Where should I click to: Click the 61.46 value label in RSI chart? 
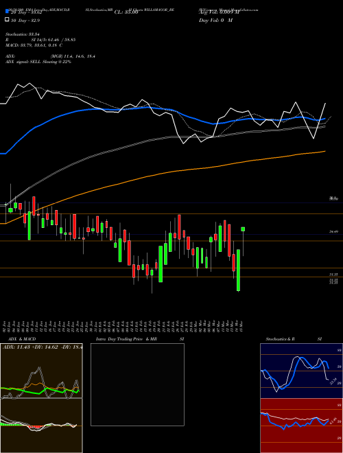333,421
